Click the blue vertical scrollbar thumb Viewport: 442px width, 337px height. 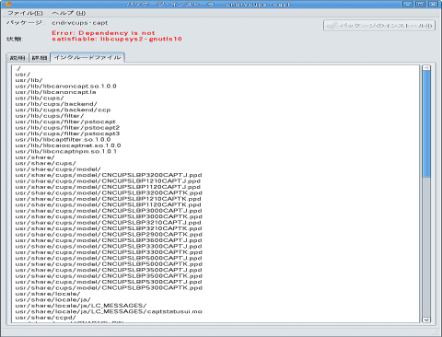(426, 124)
